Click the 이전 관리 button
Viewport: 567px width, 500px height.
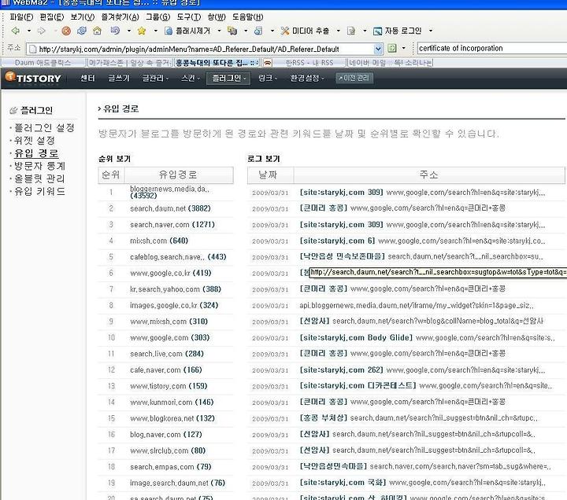354,78
